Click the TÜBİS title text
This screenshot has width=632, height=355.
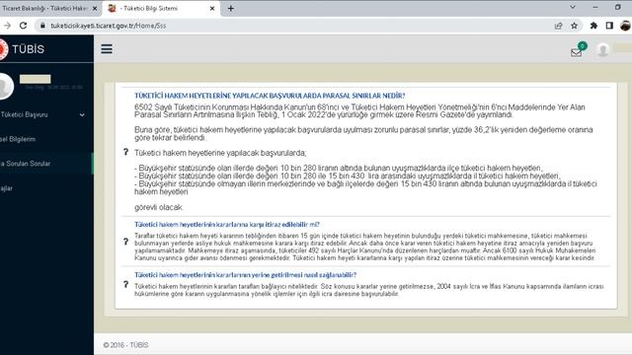point(29,49)
